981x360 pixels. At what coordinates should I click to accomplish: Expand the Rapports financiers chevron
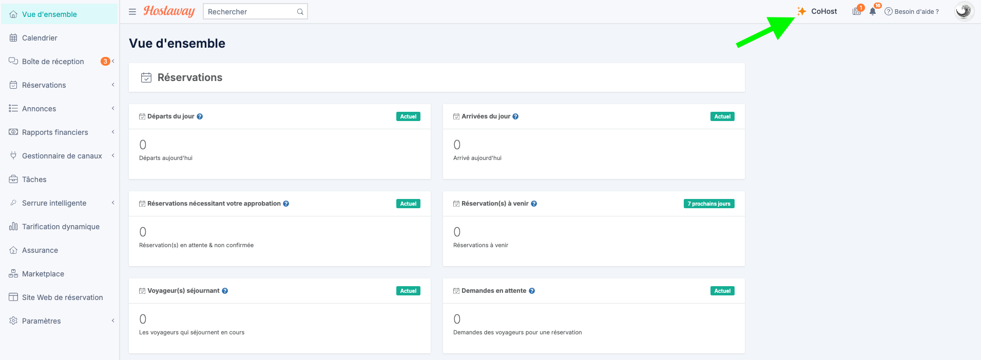113,132
